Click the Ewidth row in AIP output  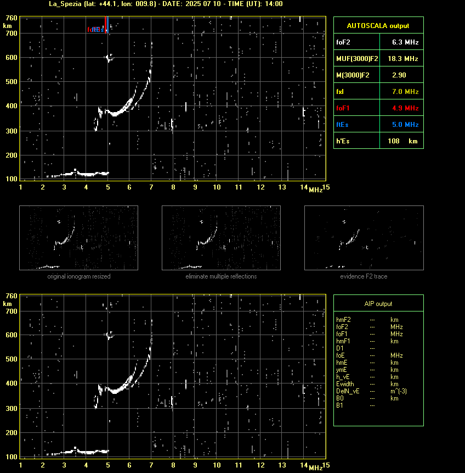(367, 384)
